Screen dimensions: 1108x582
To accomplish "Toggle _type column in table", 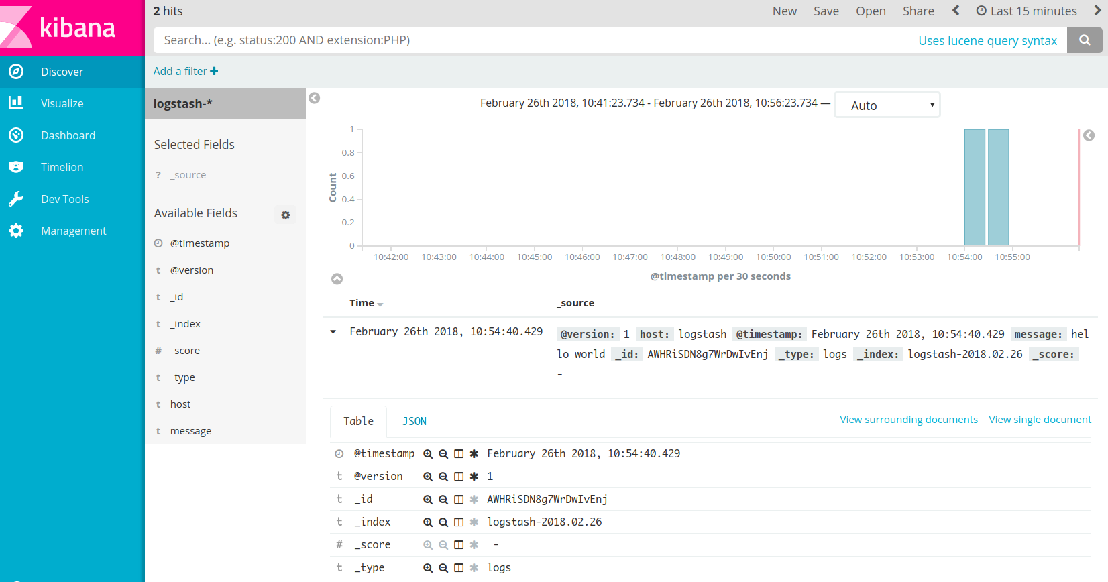I will click(459, 568).
